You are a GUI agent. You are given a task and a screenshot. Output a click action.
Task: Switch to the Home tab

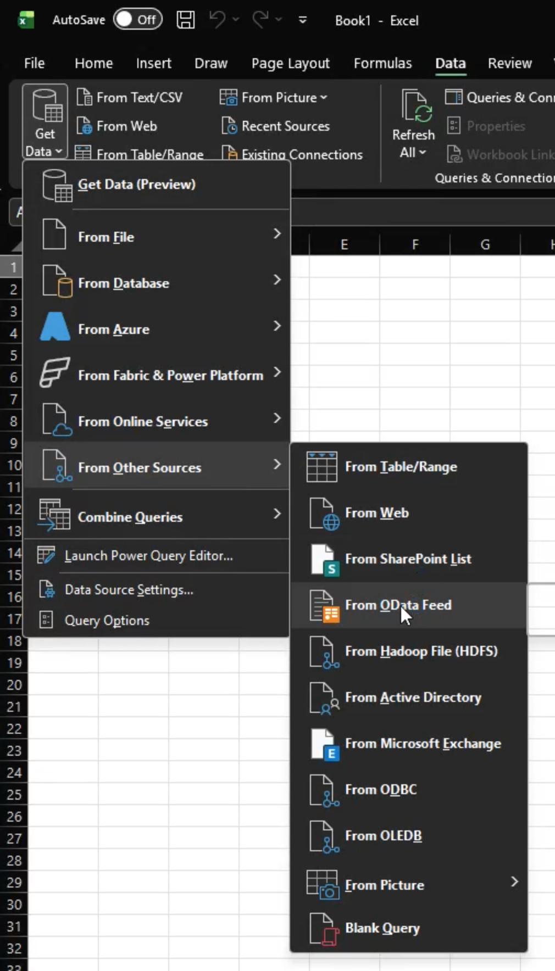93,63
